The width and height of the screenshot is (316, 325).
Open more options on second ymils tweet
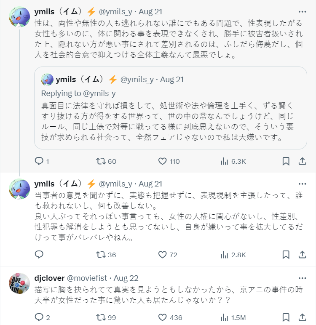point(302,184)
